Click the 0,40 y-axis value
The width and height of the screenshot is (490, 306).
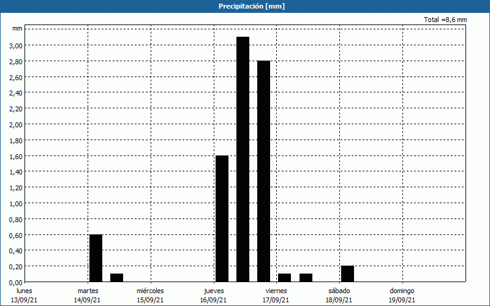pos(17,251)
